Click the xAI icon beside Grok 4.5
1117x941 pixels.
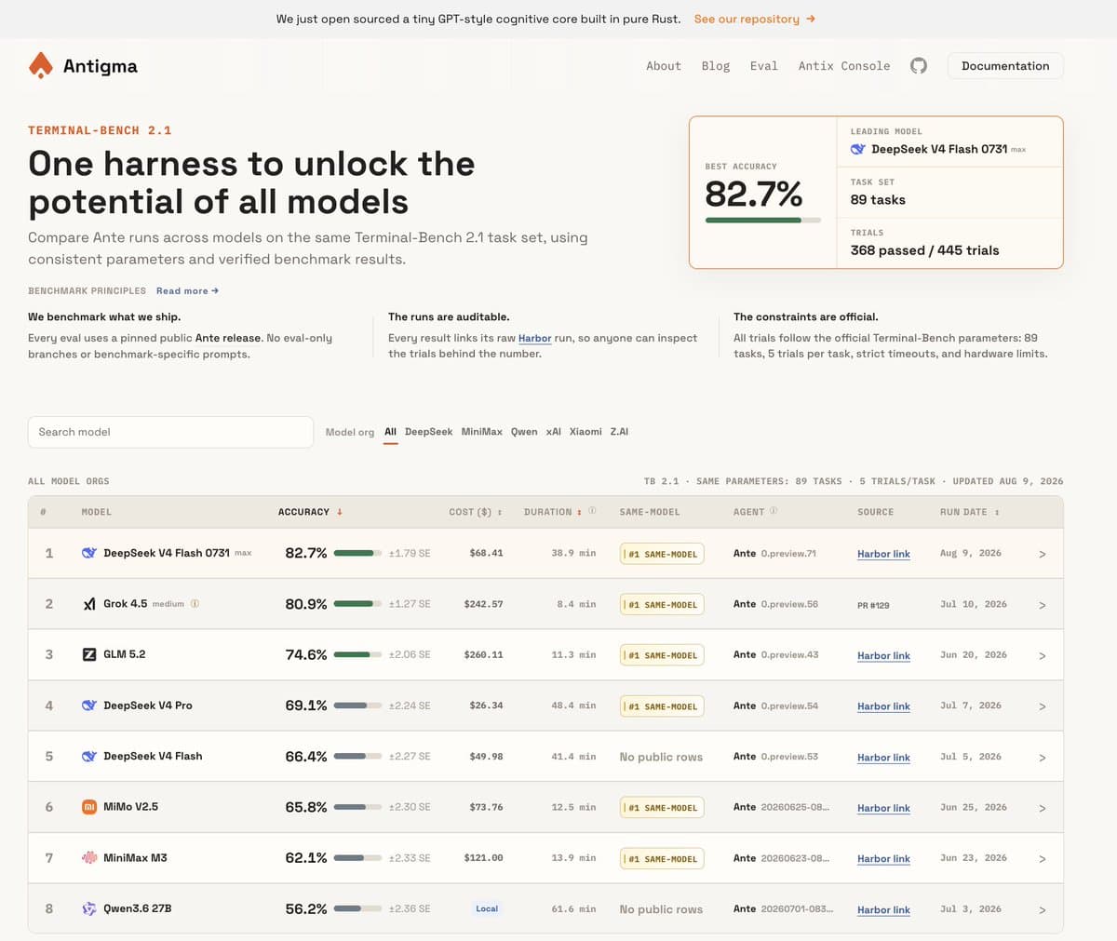[89, 604]
